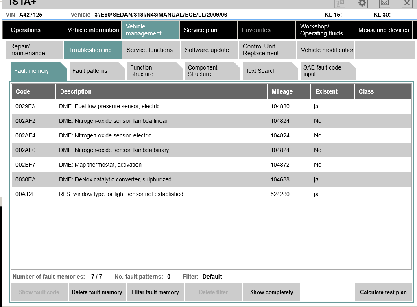417x307 pixels.
Task: Click the KL 30 status indicator
Action: tap(386, 15)
